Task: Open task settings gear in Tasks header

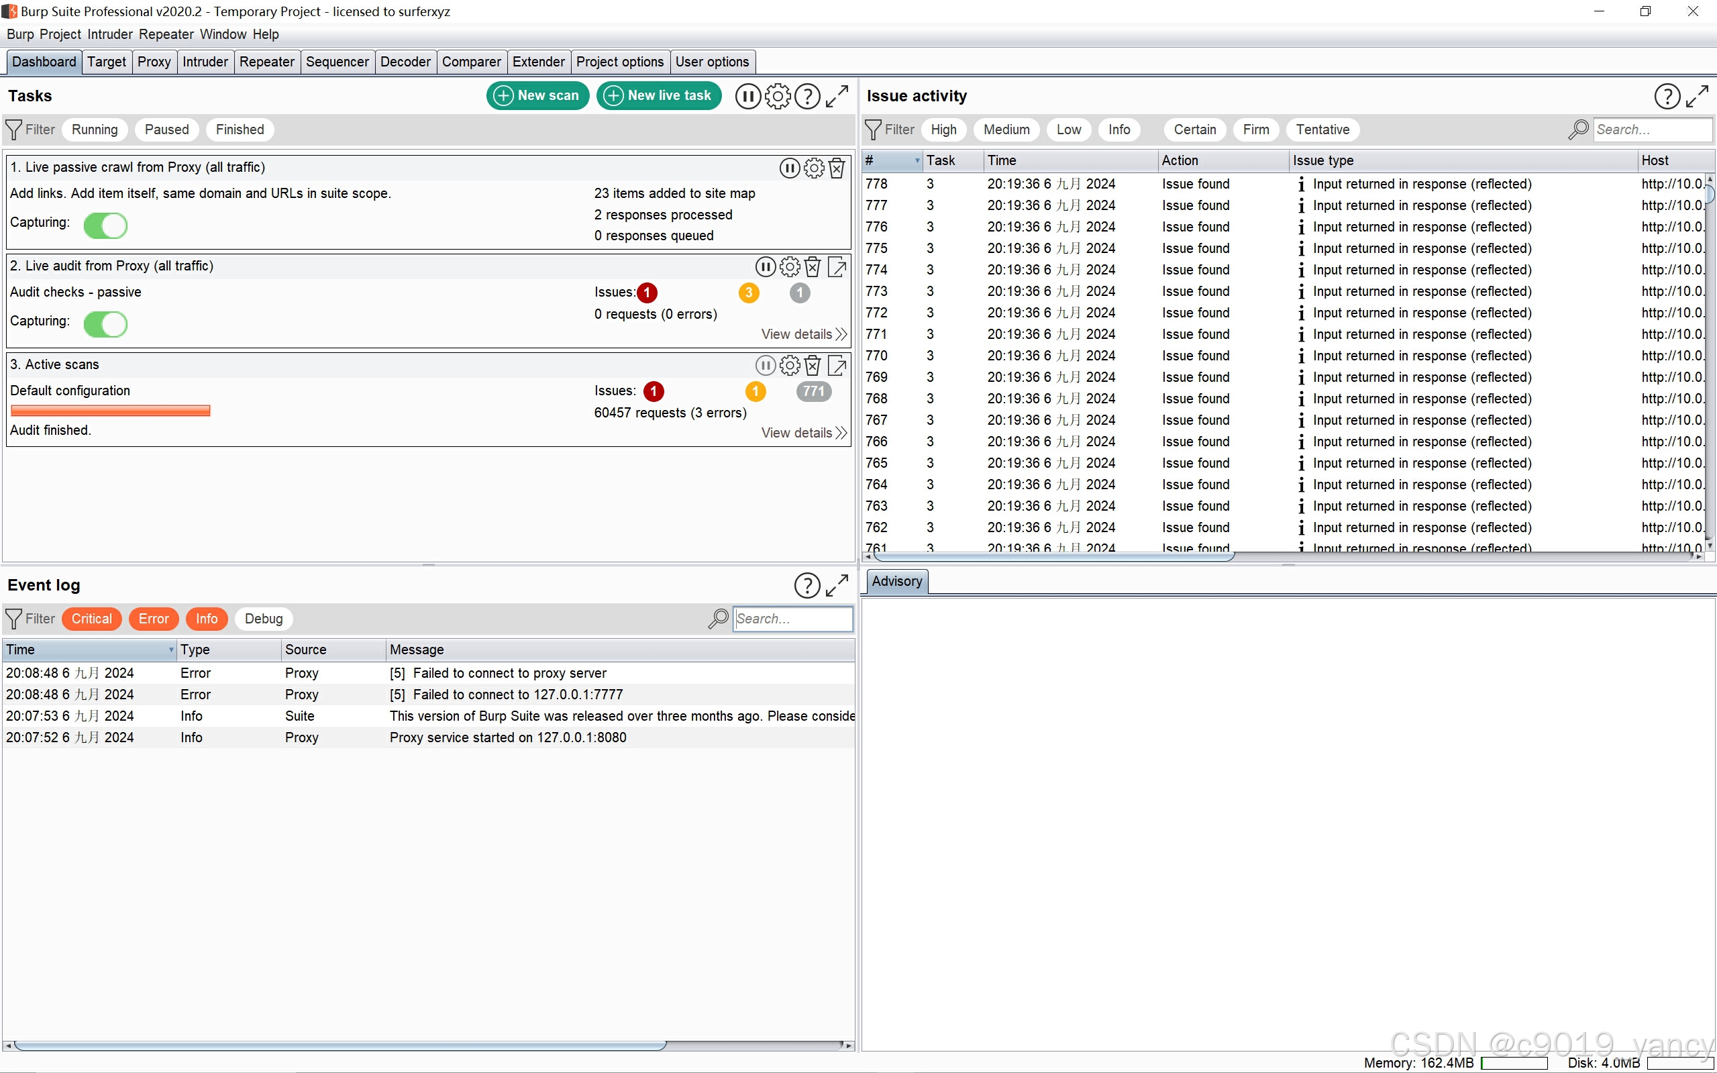Action: [x=778, y=96]
